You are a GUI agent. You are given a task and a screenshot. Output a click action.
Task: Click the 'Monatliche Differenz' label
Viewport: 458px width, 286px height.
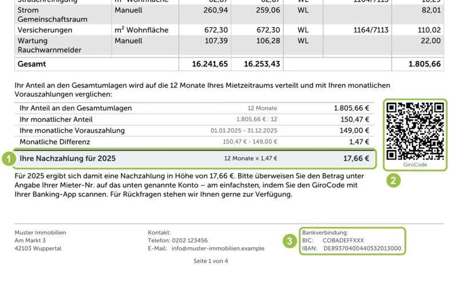click(55, 142)
